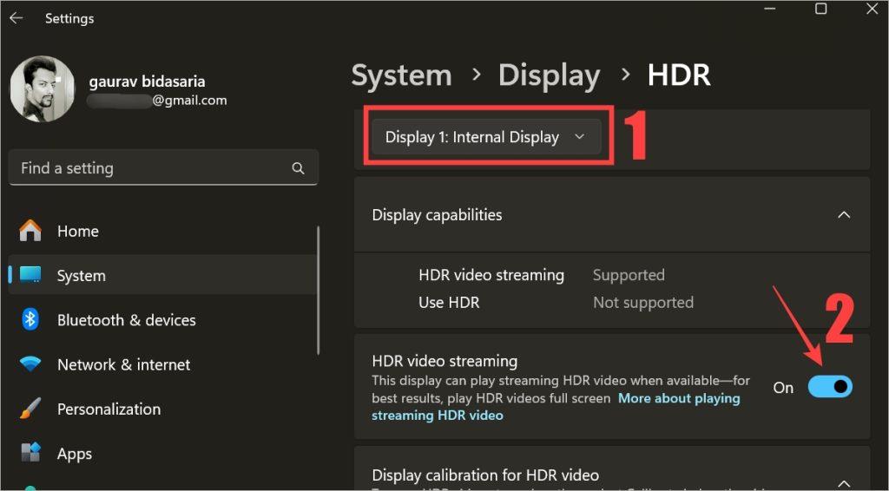Click the Home house icon
The height and width of the screenshot is (491, 889).
30,231
